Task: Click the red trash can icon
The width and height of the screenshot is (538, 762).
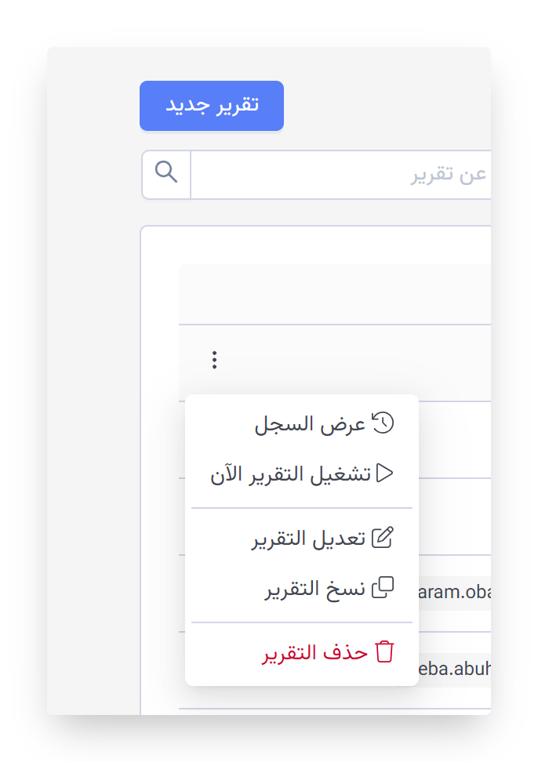Action: point(384,651)
